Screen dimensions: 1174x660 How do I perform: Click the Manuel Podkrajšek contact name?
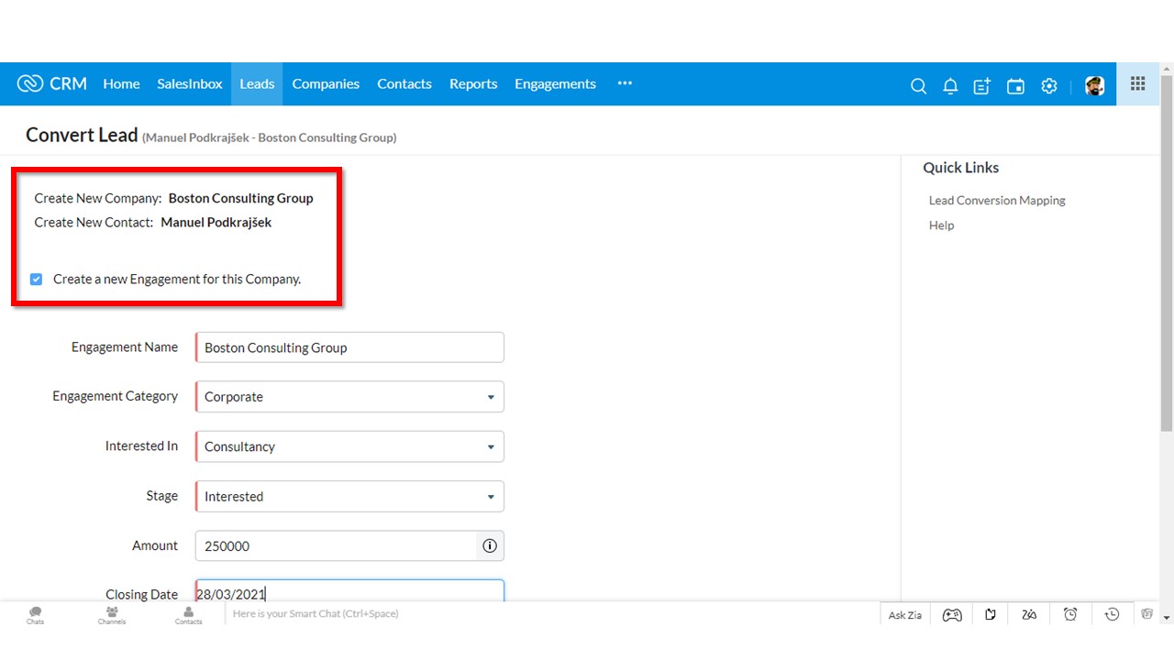[216, 222]
